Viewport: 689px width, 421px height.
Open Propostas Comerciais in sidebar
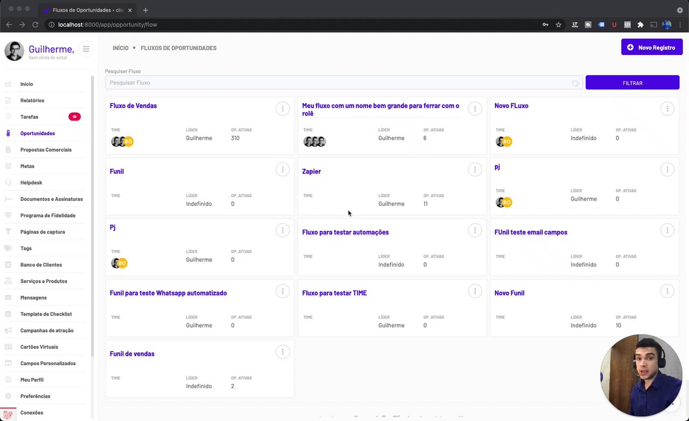pos(46,150)
